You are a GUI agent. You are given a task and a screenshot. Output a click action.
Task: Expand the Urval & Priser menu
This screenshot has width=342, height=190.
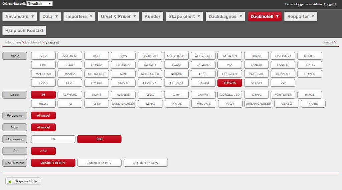(119, 17)
